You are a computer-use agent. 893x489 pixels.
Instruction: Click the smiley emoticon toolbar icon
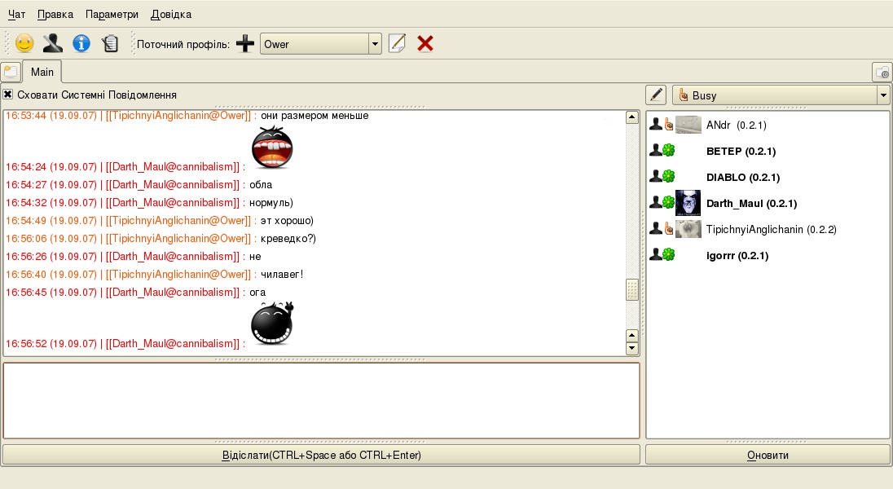coord(24,43)
